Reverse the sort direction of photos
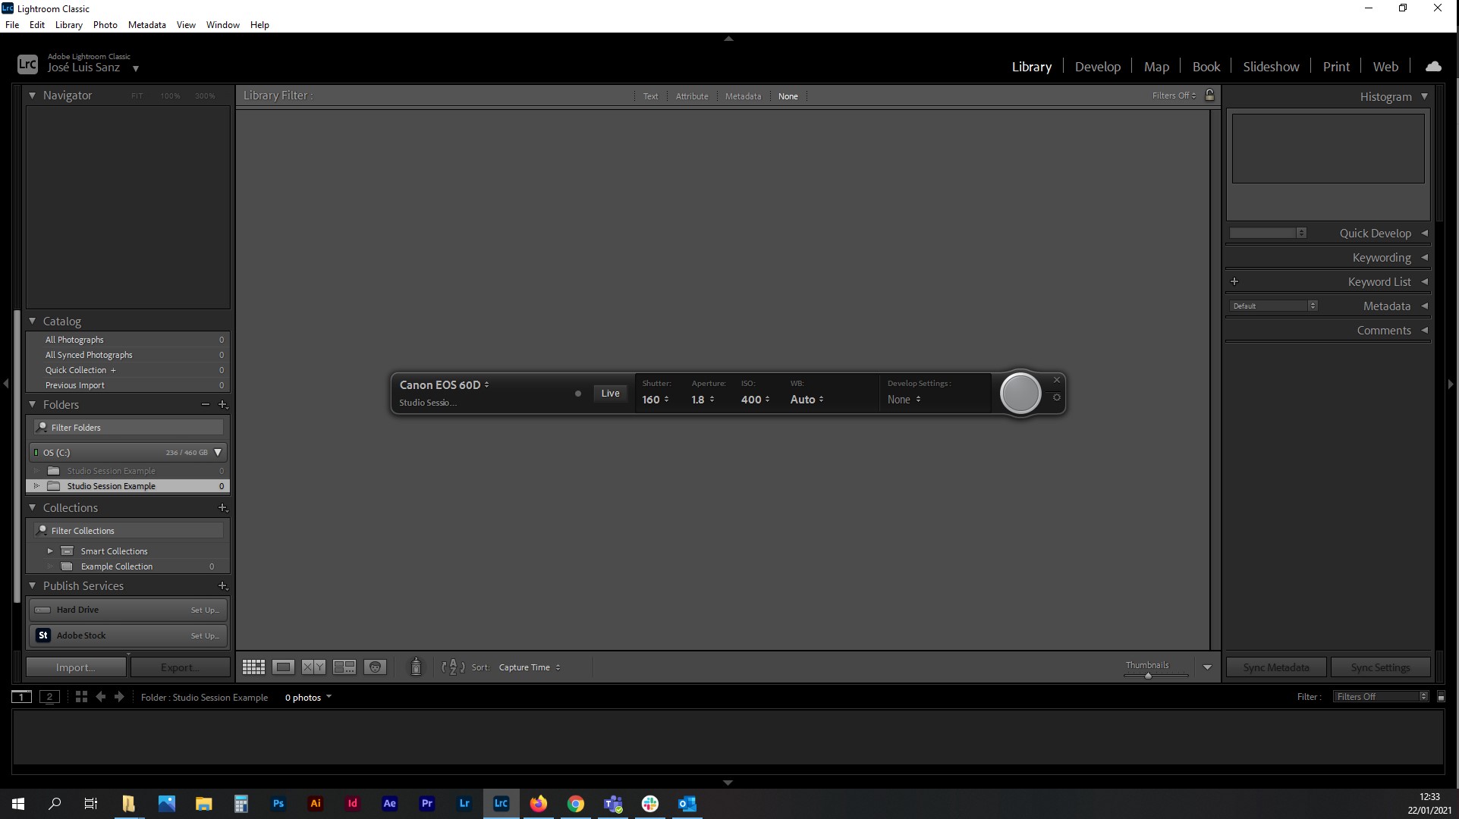Viewport: 1459px width, 819px height. [x=452, y=667]
